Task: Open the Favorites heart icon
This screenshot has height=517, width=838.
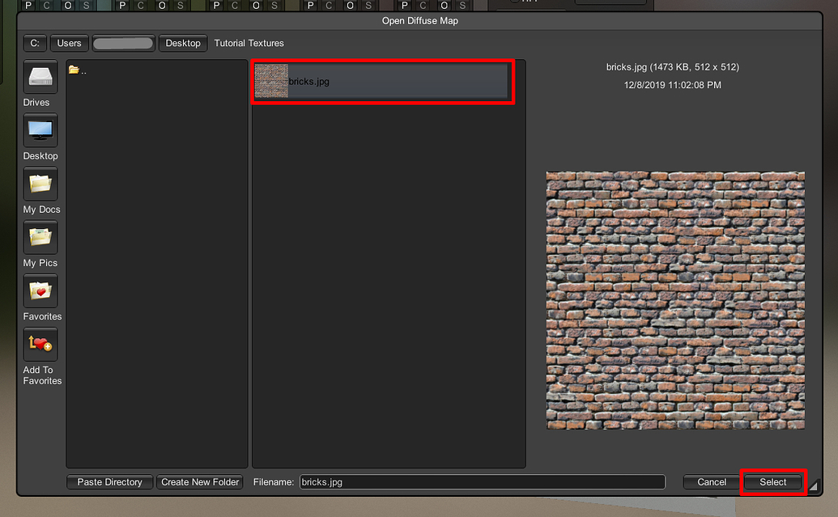Action: [40, 291]
